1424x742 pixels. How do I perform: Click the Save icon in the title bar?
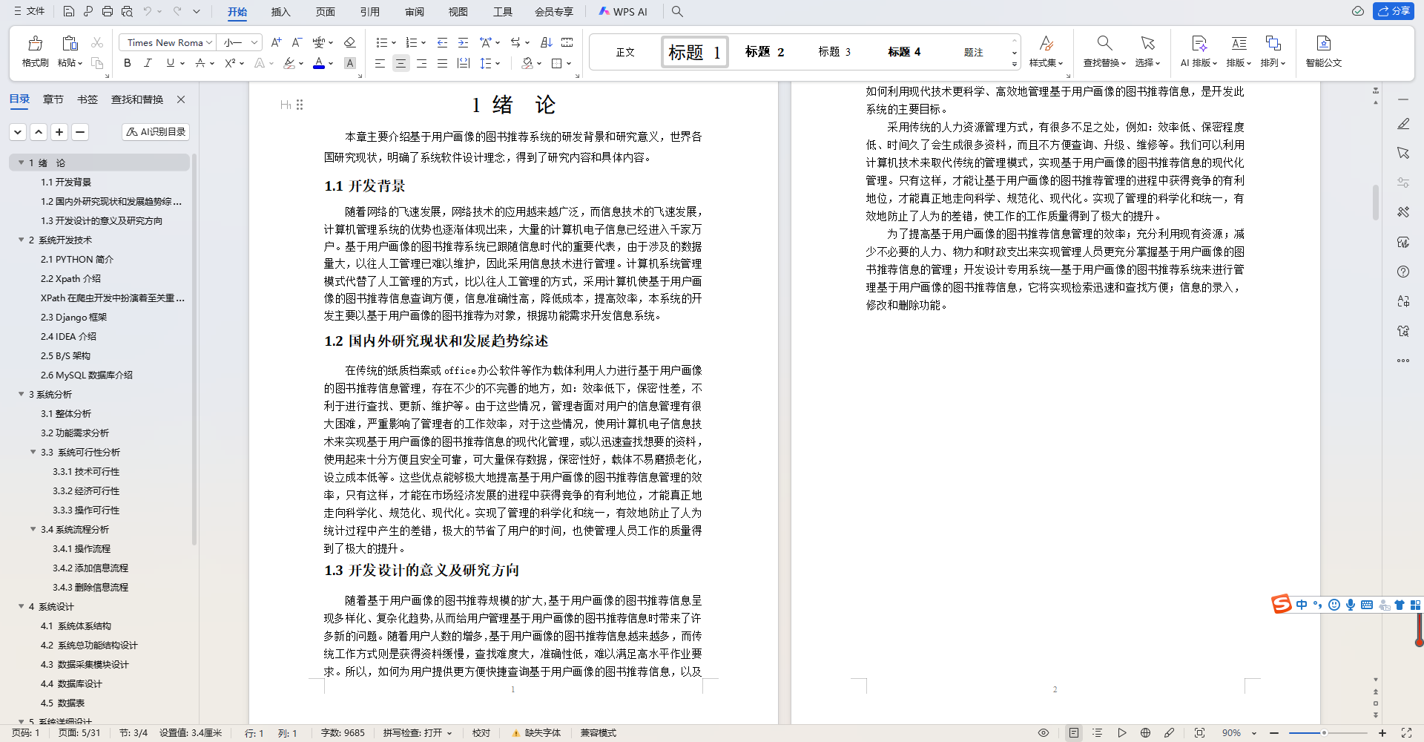[68, 11]
